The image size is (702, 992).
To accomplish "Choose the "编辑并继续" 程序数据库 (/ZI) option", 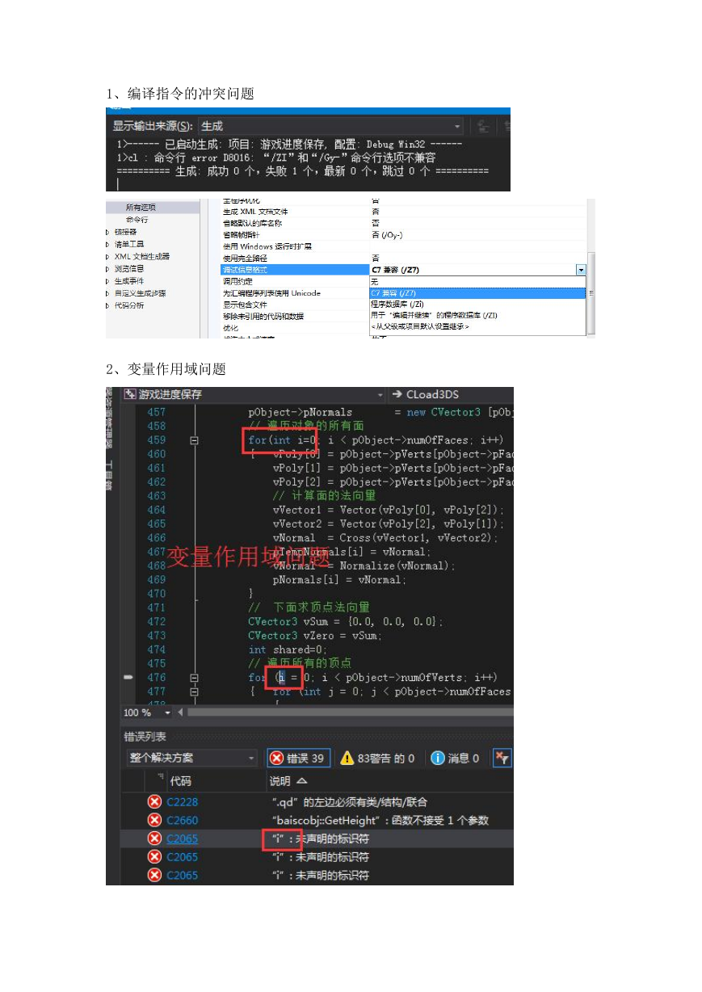I will point(477,316).
